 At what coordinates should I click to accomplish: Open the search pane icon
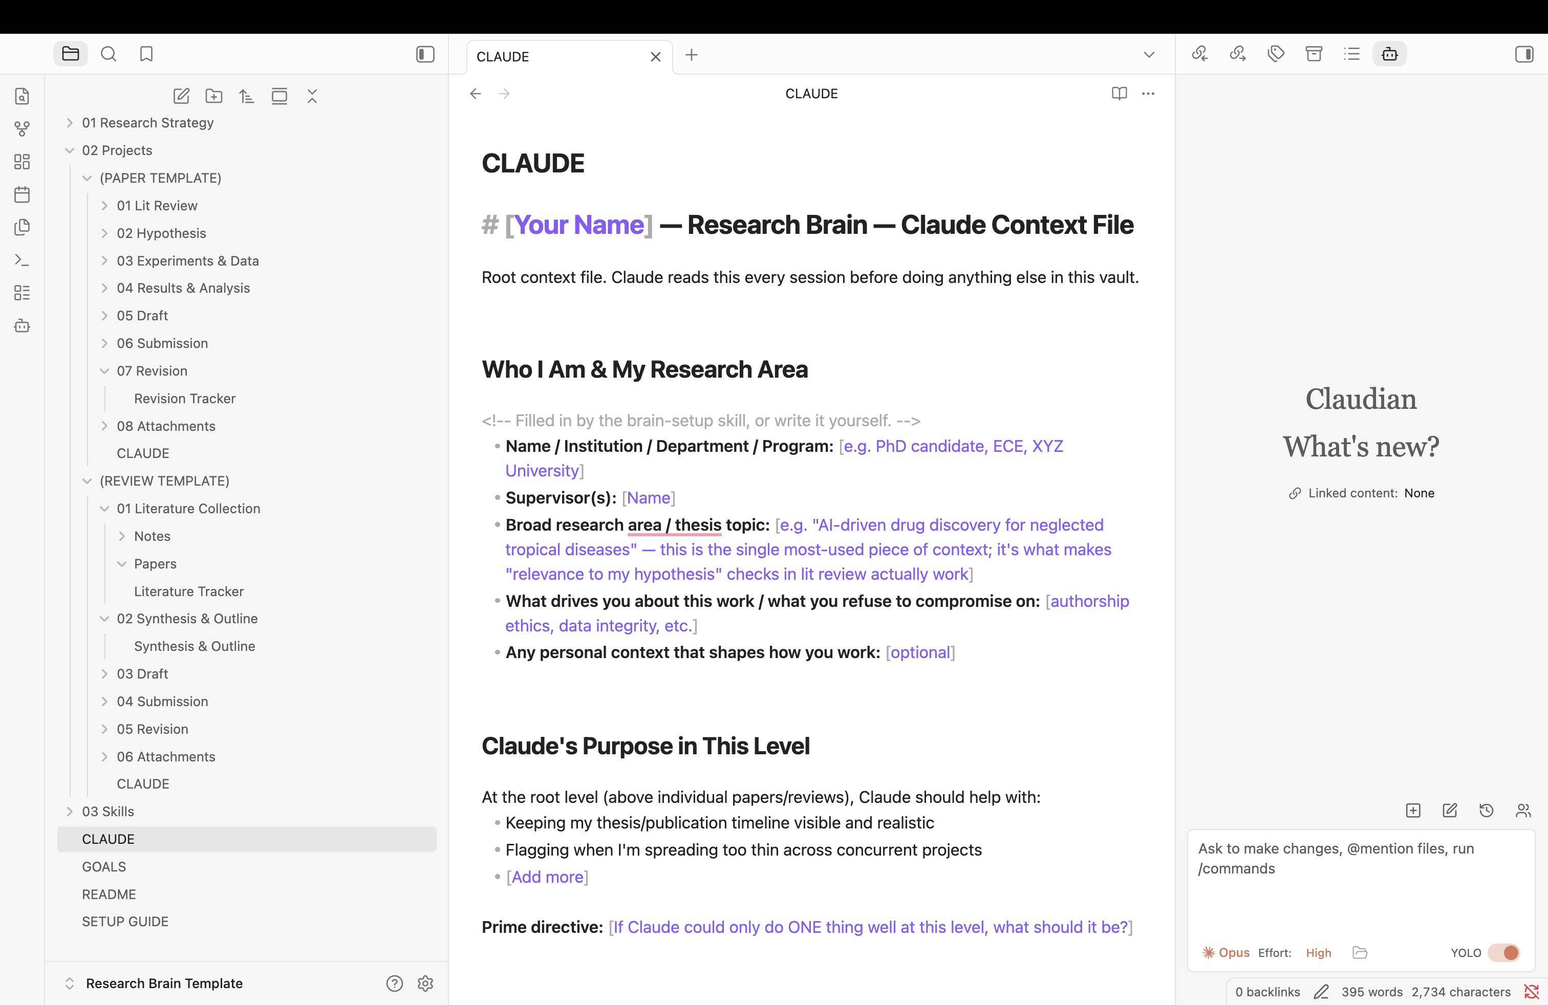109,54
